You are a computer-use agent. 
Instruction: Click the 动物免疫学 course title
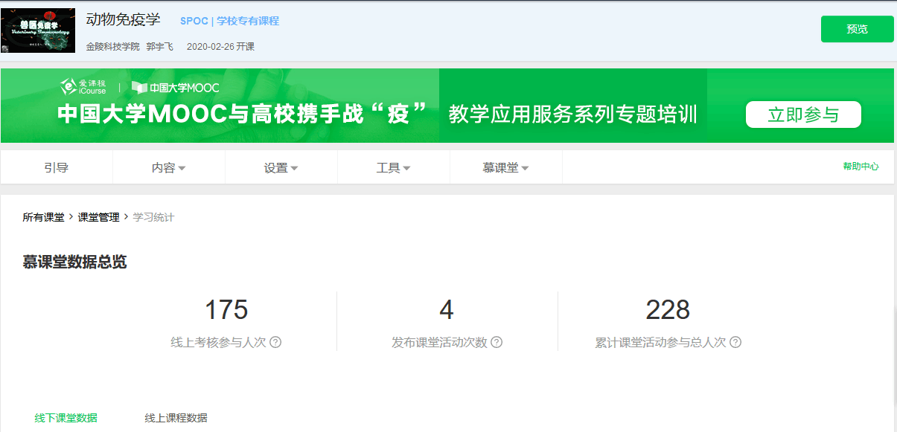point(124,19)
